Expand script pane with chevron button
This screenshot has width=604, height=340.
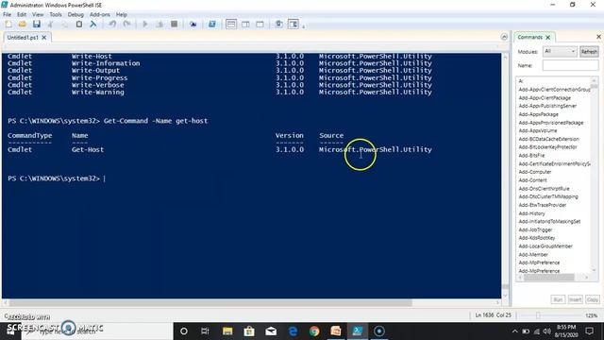pyautogui.click(x=504, y=37)
